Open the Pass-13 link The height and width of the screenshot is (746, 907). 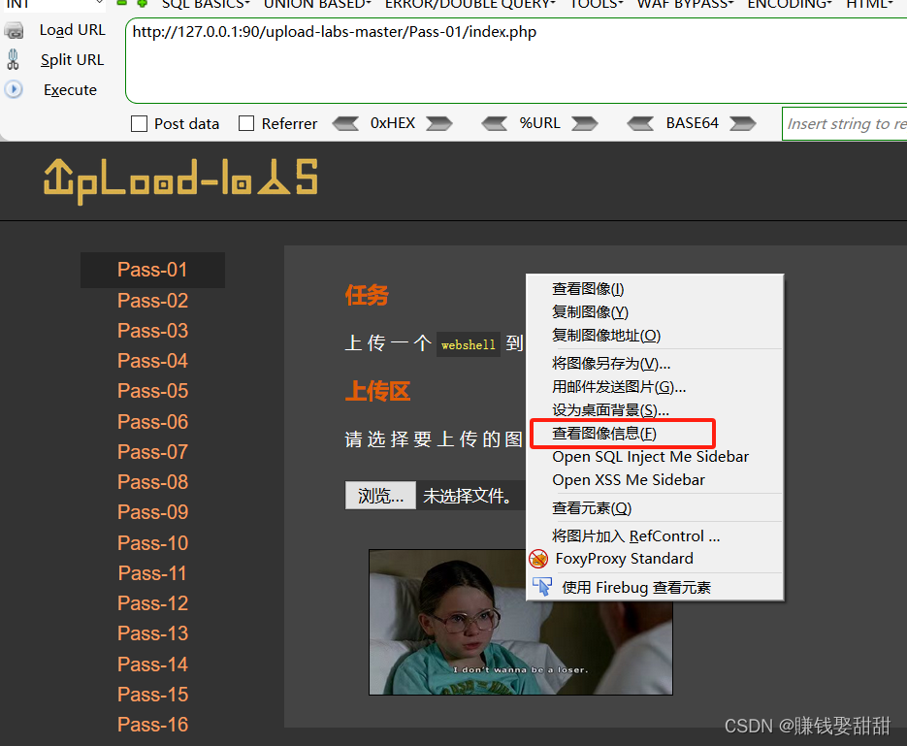152,633
